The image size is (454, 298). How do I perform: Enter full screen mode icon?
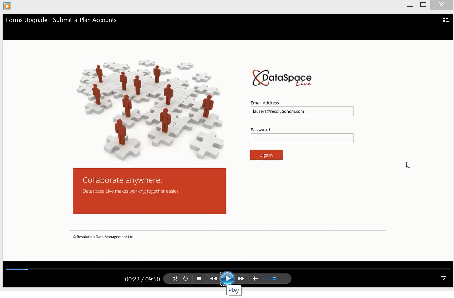[443, 279]
